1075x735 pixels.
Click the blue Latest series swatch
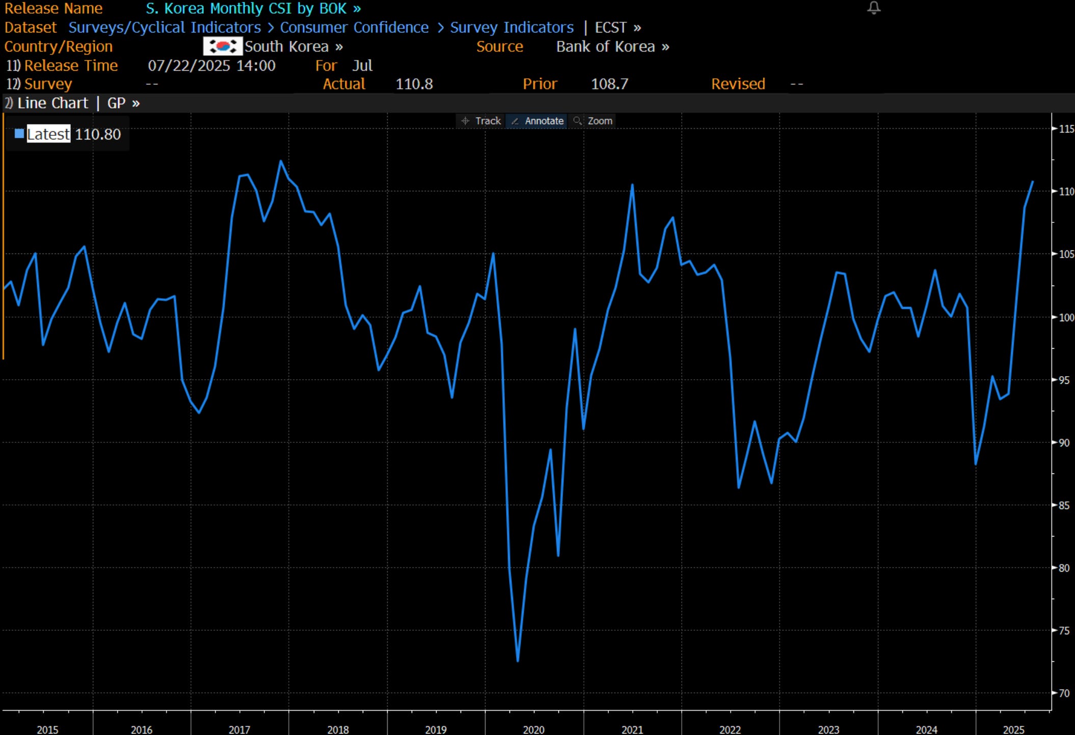click(19, 134)
